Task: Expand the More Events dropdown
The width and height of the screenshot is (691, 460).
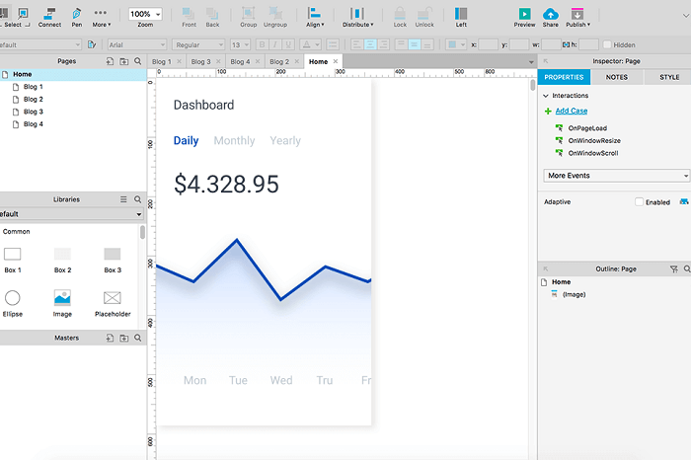Action: click(616, 176)
